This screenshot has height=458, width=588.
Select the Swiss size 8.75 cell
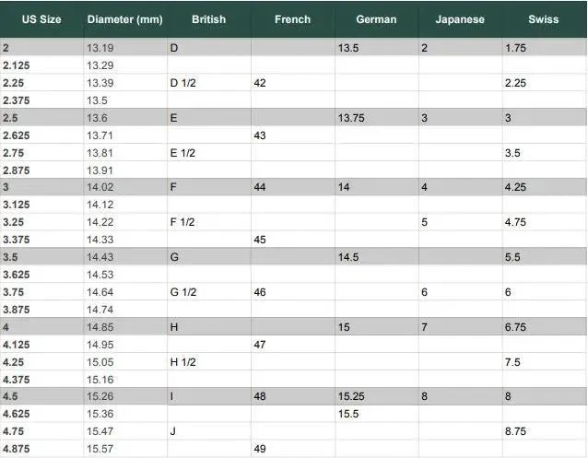[x=544, y=431]
